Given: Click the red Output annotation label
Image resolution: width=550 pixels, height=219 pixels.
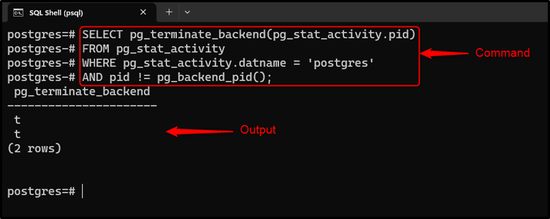Looking at the screenshot, I should pos(258,130).
